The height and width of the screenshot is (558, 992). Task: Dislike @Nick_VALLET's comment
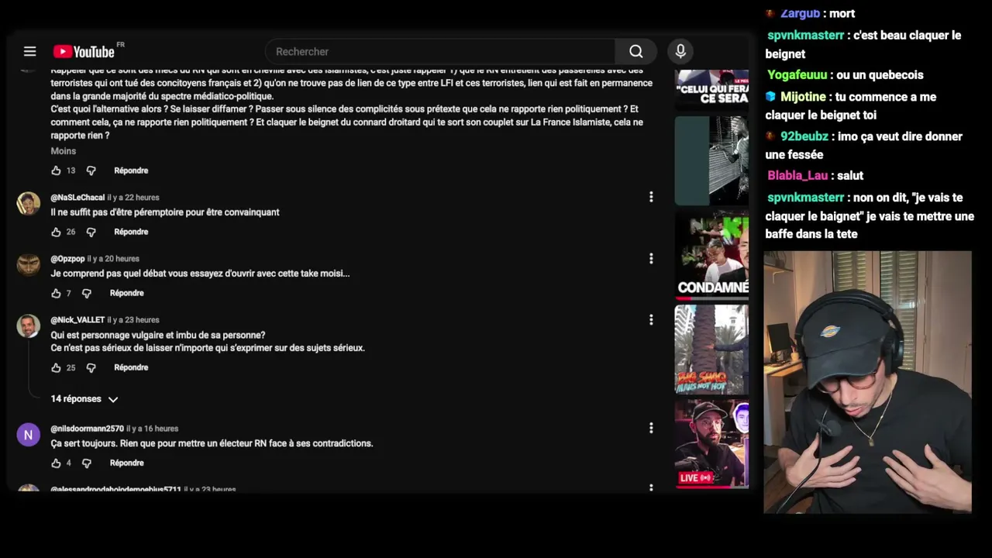91,367
